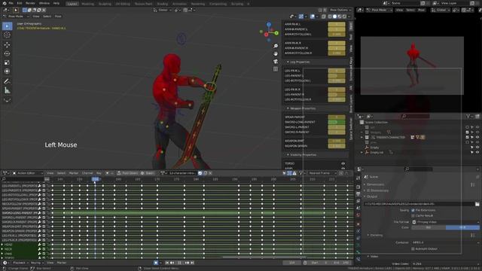Click the current frame marker in dope sheet
482x271 pixels.
(x=96, y=179)
